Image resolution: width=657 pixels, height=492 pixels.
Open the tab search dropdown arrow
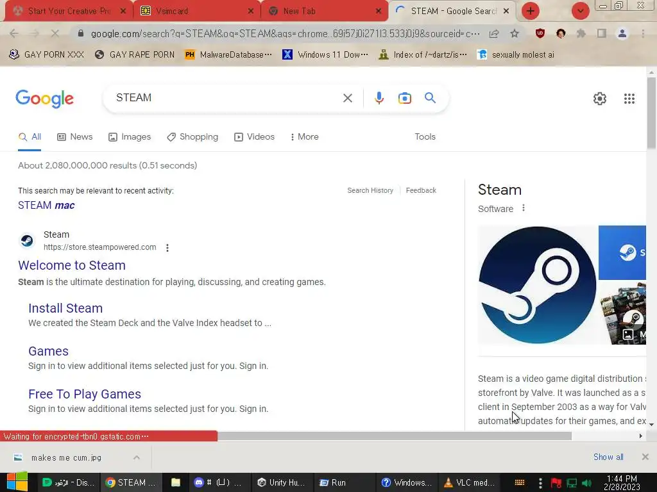point(580,11)
